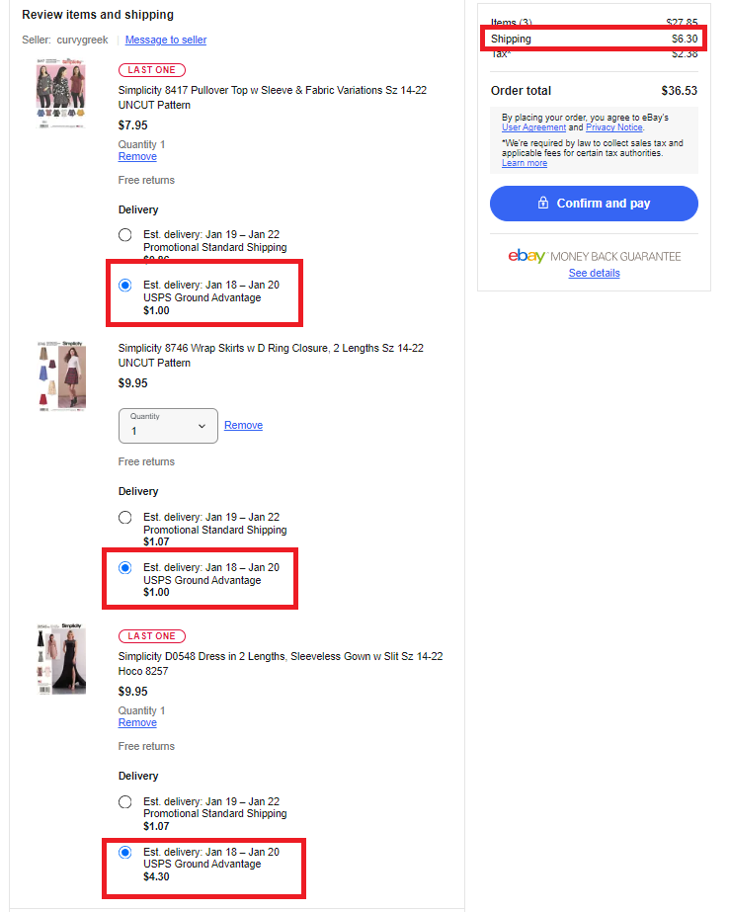Remove the Simplicity D0548 Dress item

click(x=137, y=722)
